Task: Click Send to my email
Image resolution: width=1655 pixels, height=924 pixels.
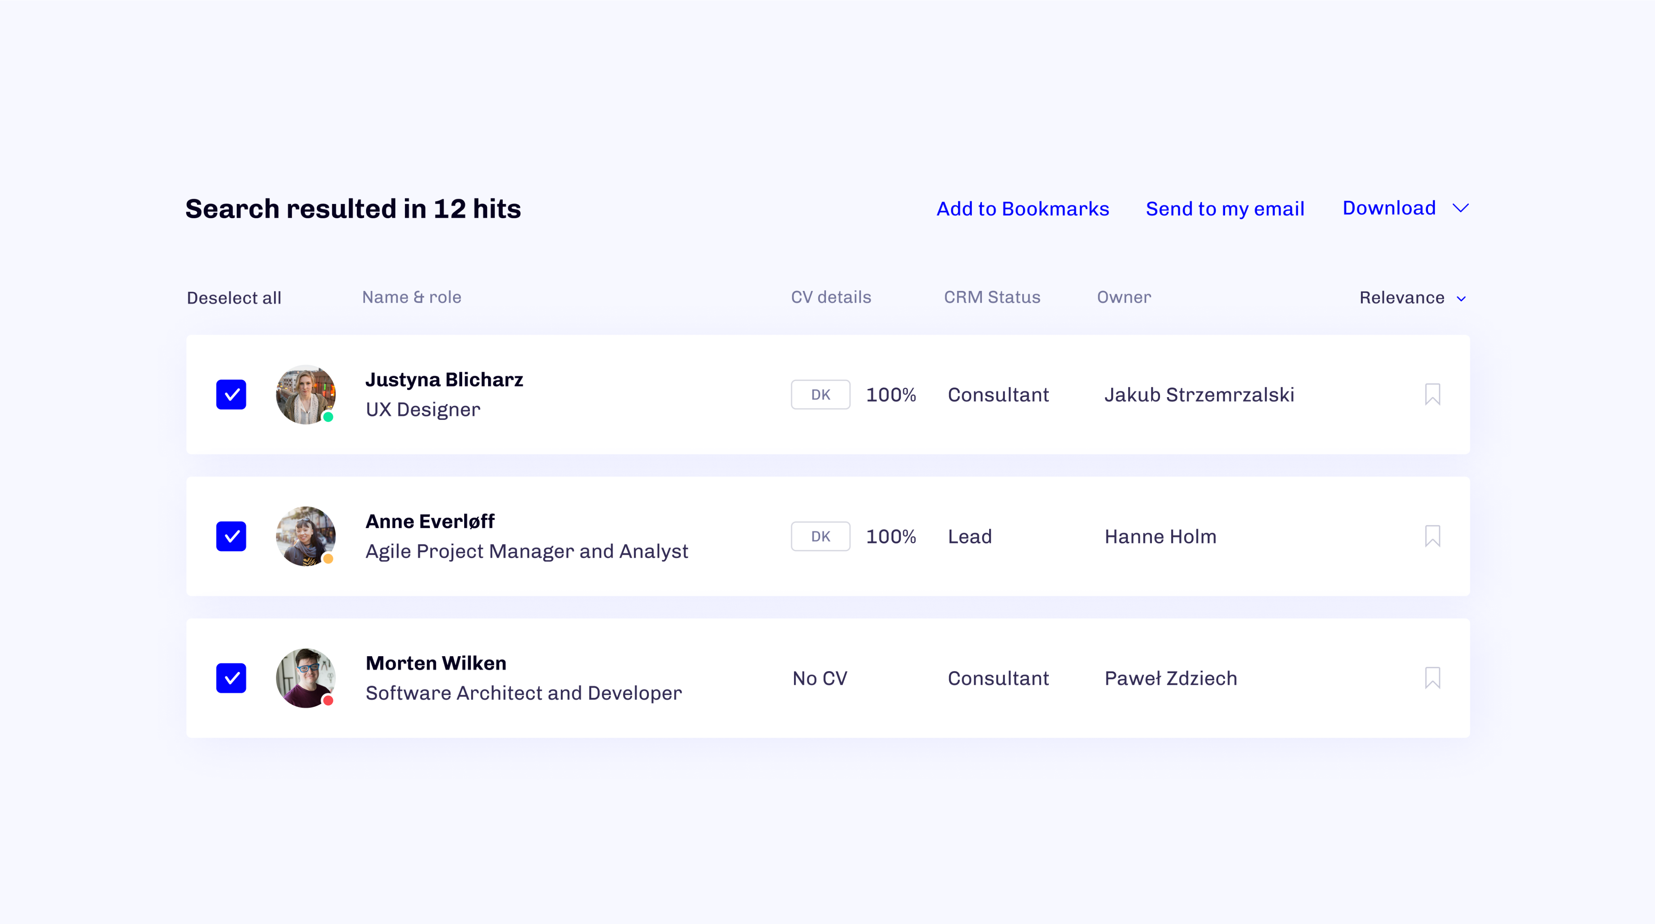Action: 1225,209
